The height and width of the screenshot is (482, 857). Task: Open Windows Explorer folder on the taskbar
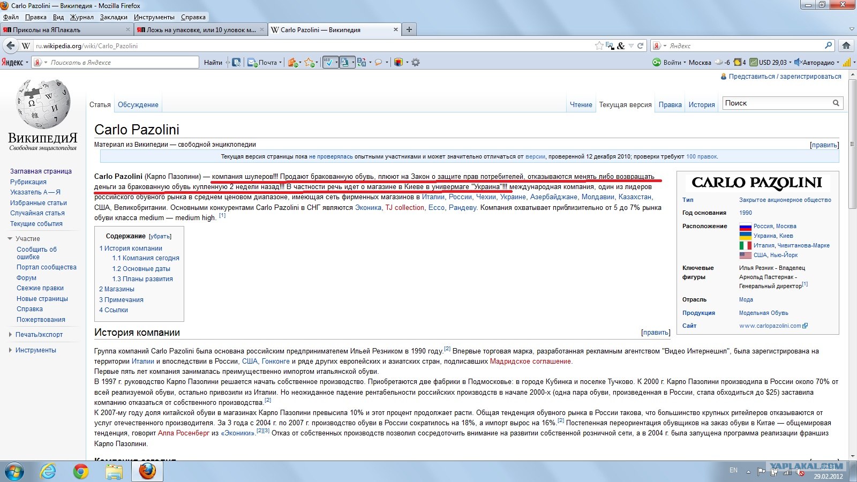pyautogui.click(x=114, y=471)
